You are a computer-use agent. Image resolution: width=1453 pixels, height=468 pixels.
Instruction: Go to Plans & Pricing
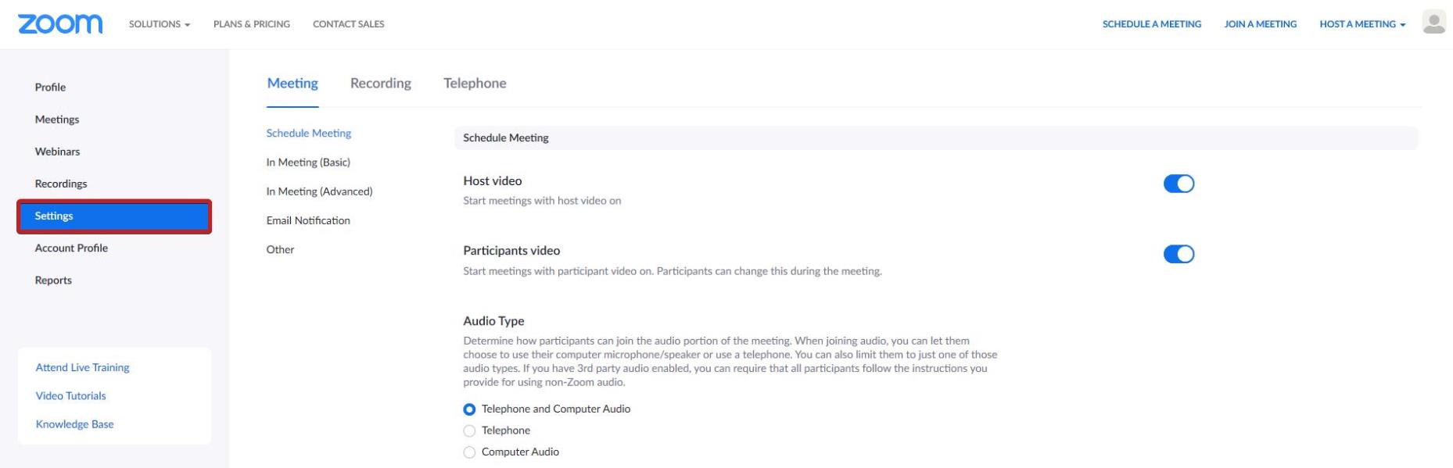click(252, 24)
